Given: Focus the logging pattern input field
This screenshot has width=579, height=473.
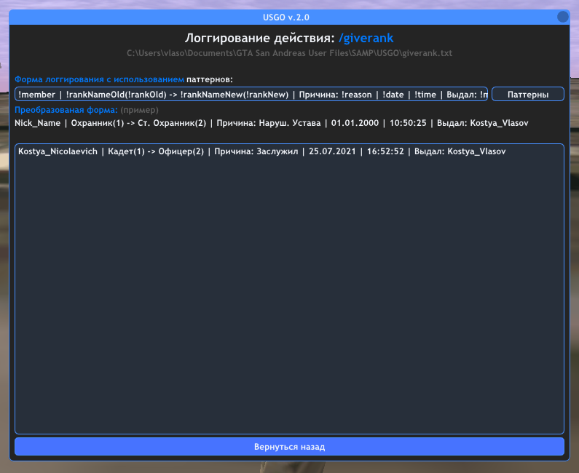Looking at the screenshot, I should pos(251,94).
